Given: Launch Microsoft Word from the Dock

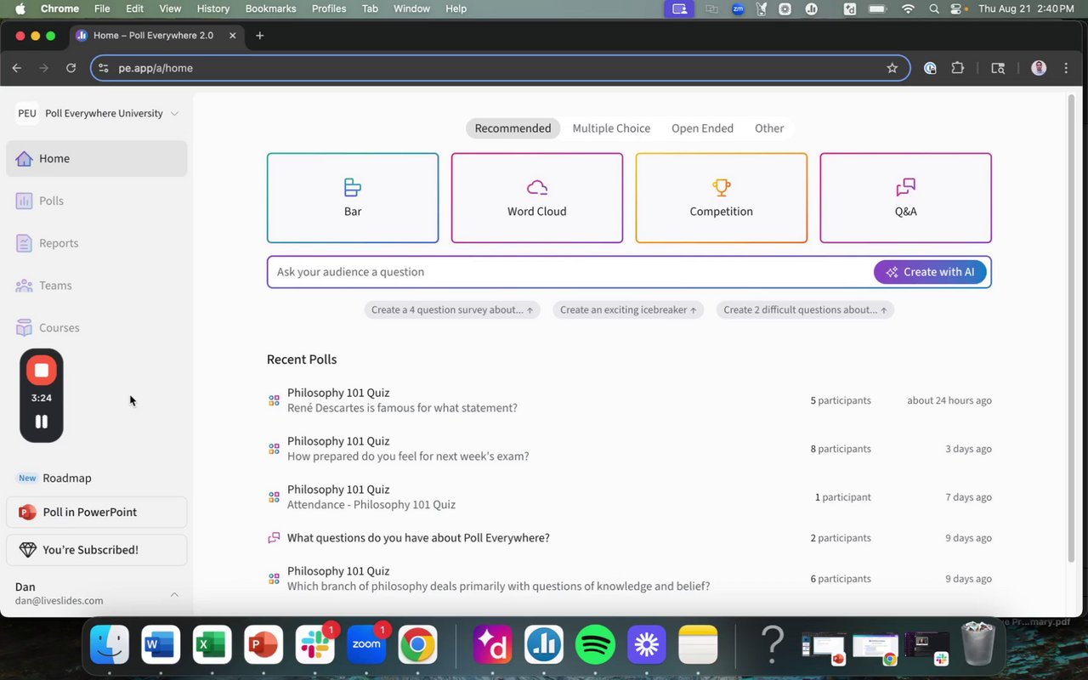Looking at the screenshot, I should 160,645.
